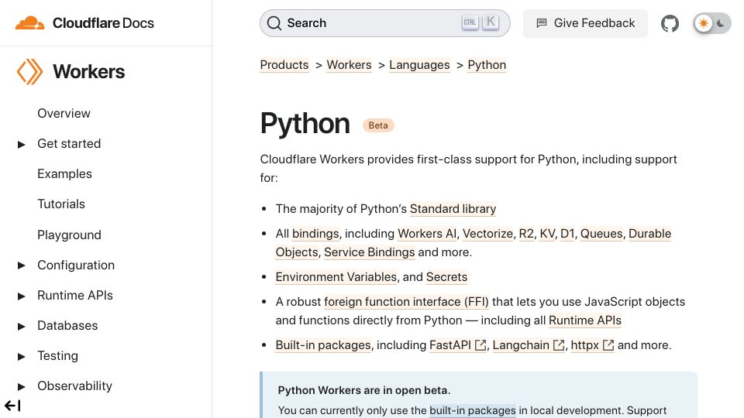Image resolution: width=744 pixels, height=418 pixels.
Task: Open the D1 link
Action: (567, 234)
